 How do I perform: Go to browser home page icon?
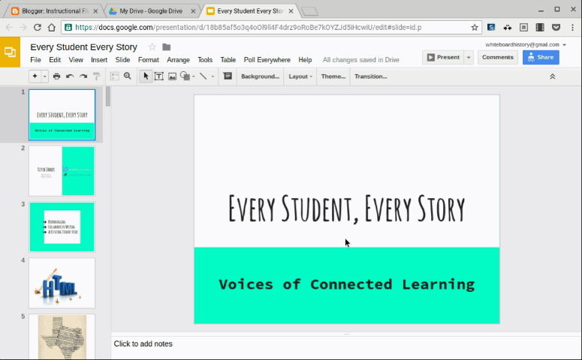pos(52,27)
